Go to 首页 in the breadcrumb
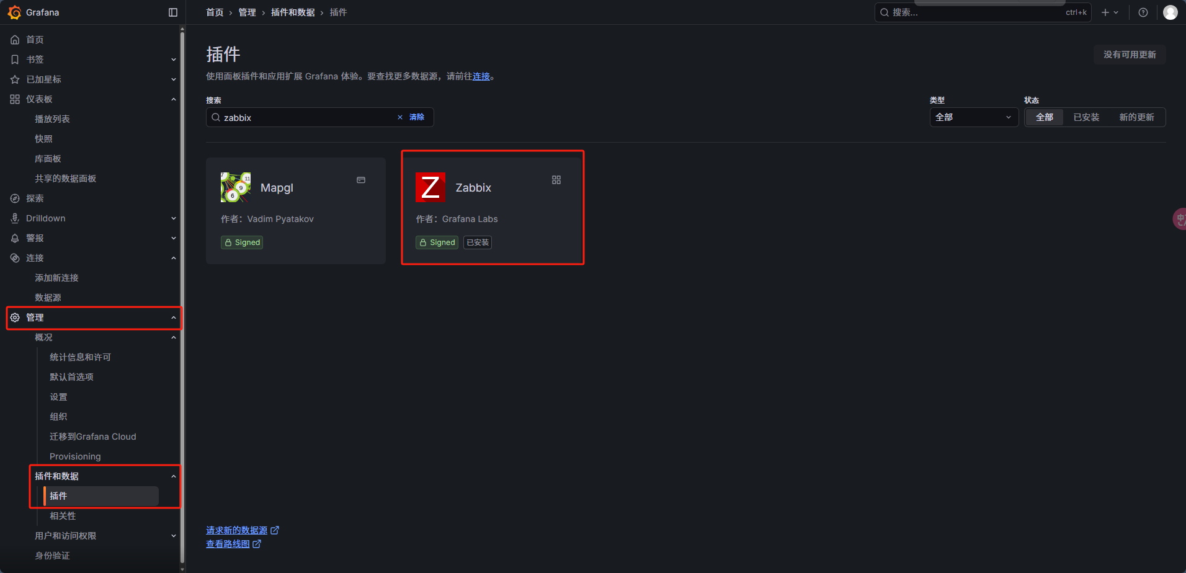Screen dimensions: 1186x573 [215, 12]
